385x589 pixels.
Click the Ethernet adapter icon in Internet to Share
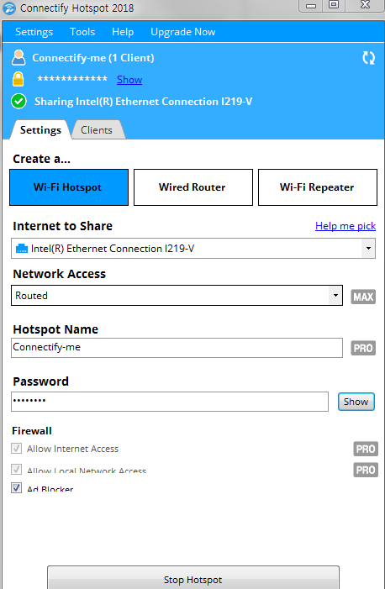(x=22, y=249)
